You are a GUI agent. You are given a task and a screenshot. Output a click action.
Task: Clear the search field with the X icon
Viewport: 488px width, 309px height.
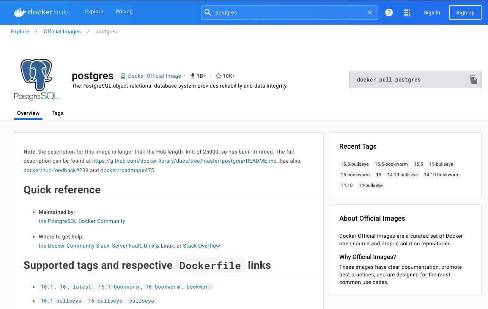pos(370,13)
